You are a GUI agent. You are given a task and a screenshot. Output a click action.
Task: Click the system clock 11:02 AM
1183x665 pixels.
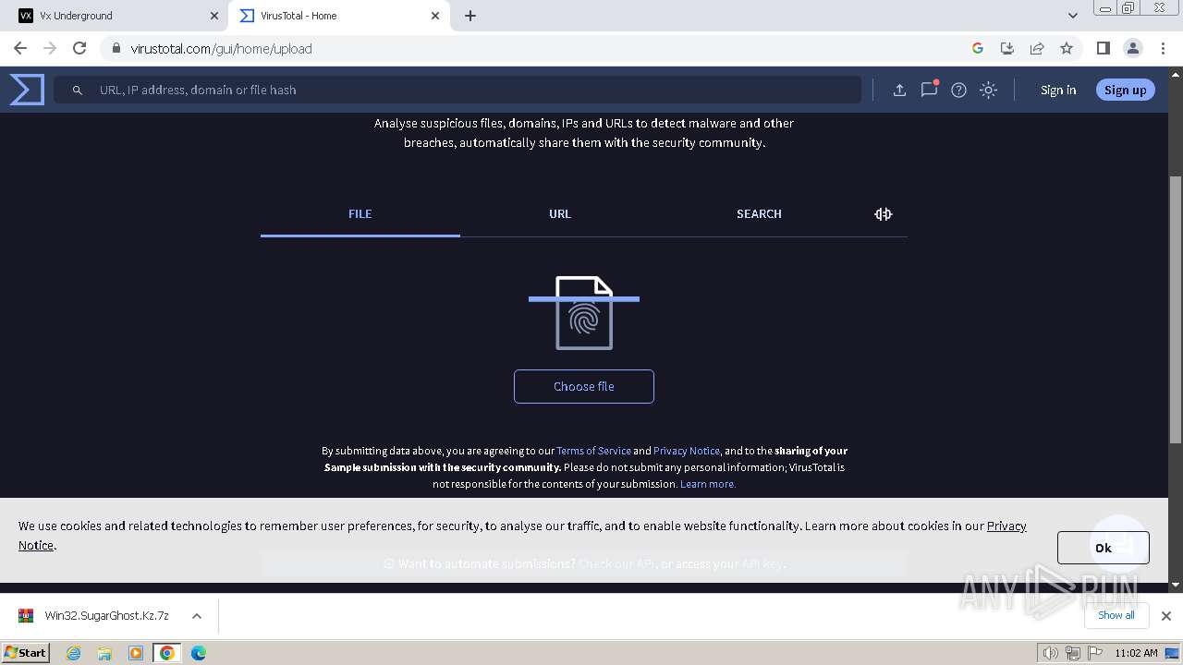coord(1136,653)
